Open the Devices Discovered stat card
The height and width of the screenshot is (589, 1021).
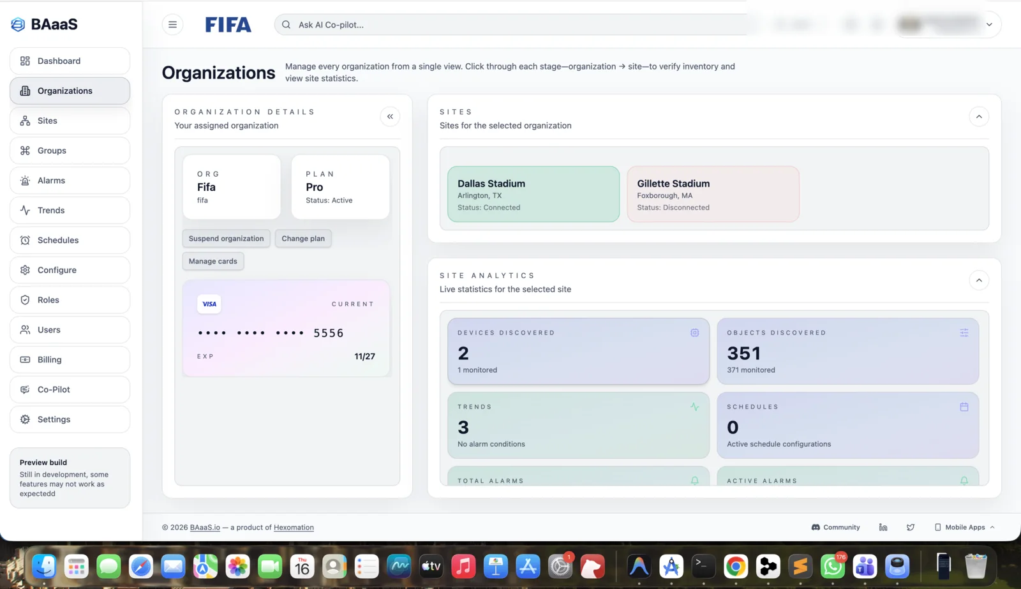click(x=578, y=352)
